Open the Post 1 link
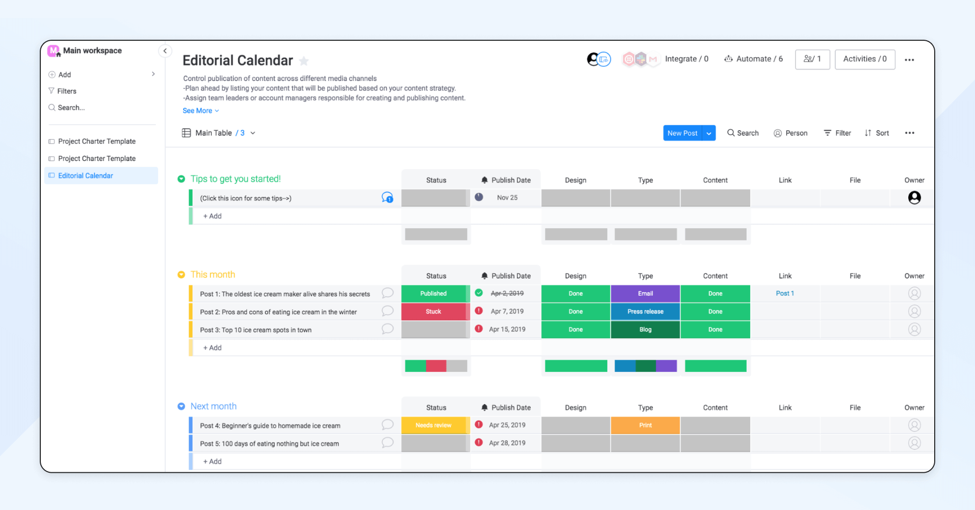The height and width of the screenshot is (510, 975). 785,293
